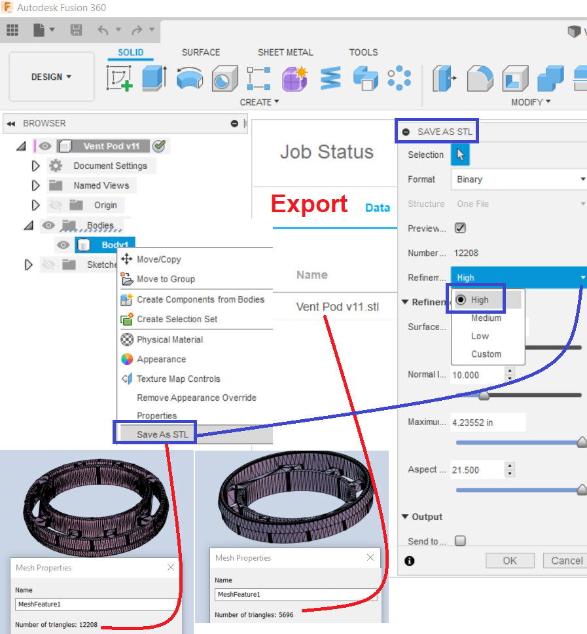Select the Revolve tool
Image resolution: width=587 pixels, height=634 pixels.
coord(190,78)
